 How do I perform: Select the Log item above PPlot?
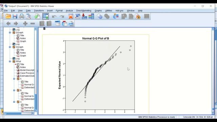[16, 59]
